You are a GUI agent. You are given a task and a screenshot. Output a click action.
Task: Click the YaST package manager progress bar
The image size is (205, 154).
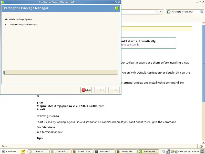click(x=60, y=73)
